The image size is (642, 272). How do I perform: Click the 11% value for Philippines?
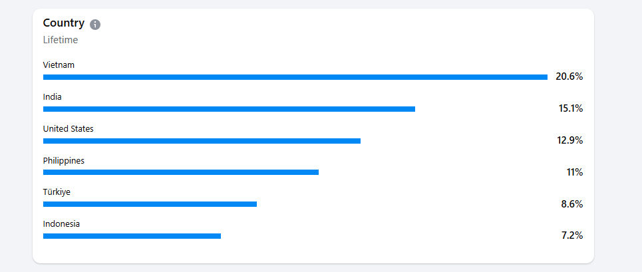(574, 172)
